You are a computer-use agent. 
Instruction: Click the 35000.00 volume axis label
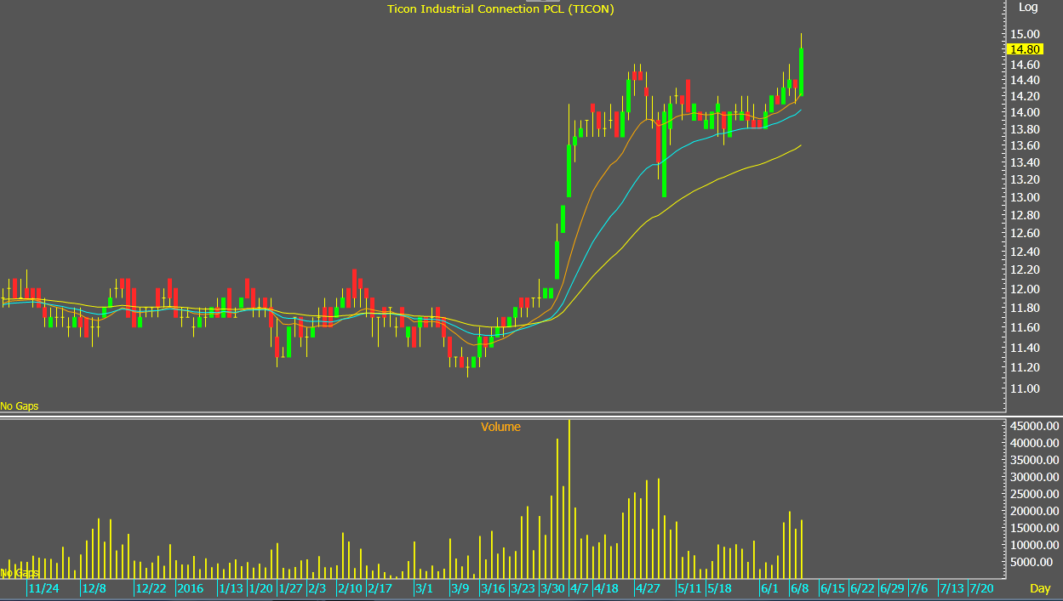[x=1032, y=460]
